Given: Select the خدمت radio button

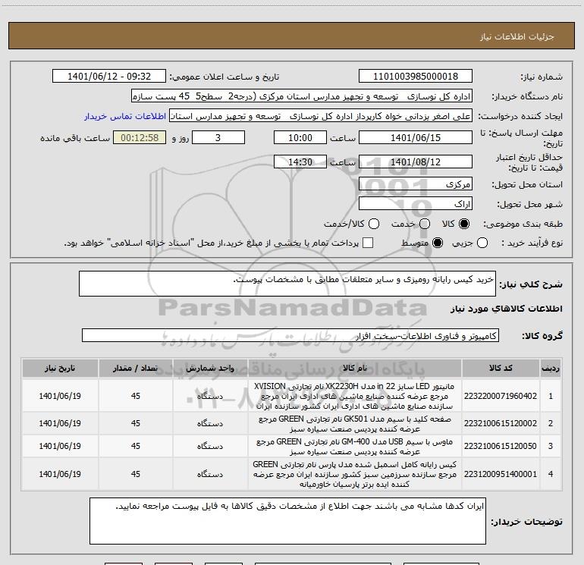Looking at the screenshot, I should 425,224.
